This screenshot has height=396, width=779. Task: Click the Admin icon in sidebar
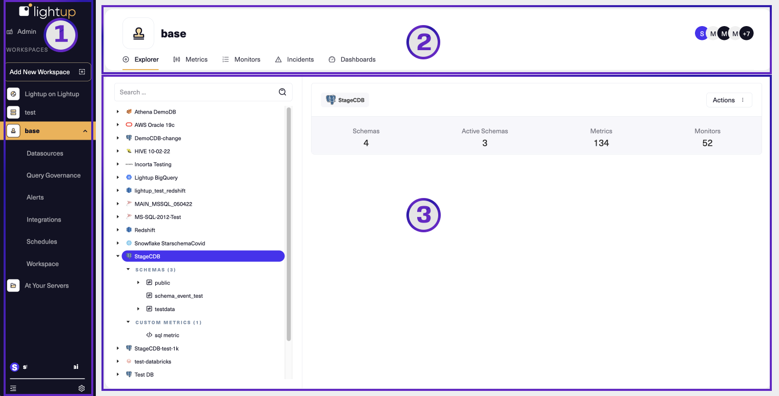[x=10, y=32]
